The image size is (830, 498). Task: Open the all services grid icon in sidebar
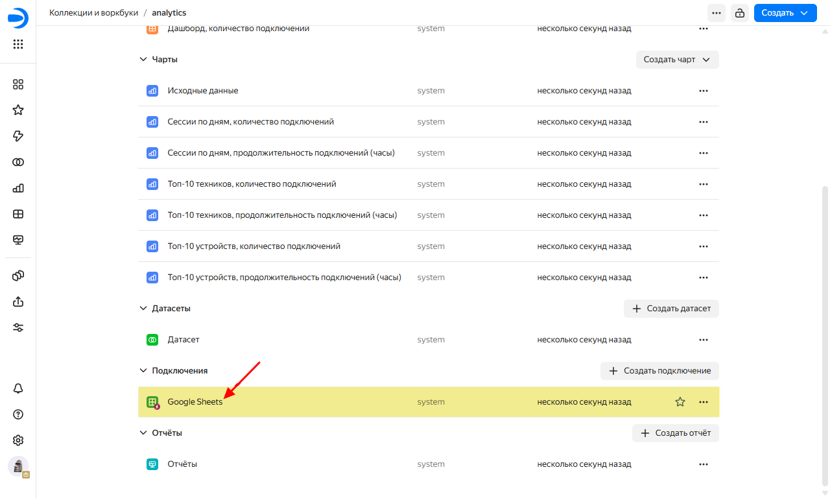point(18,45)
